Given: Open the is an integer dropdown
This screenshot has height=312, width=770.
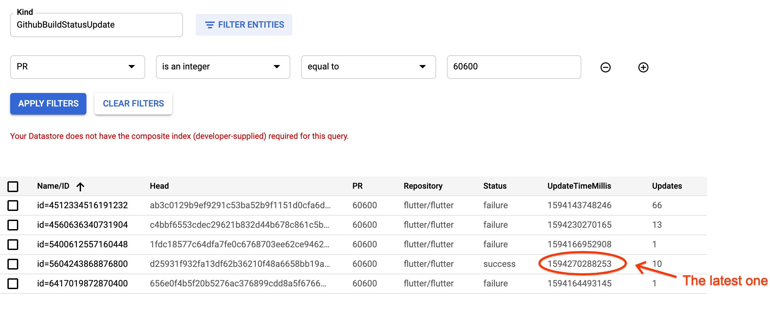Looking at the screenshot, I should pos(223,67).
